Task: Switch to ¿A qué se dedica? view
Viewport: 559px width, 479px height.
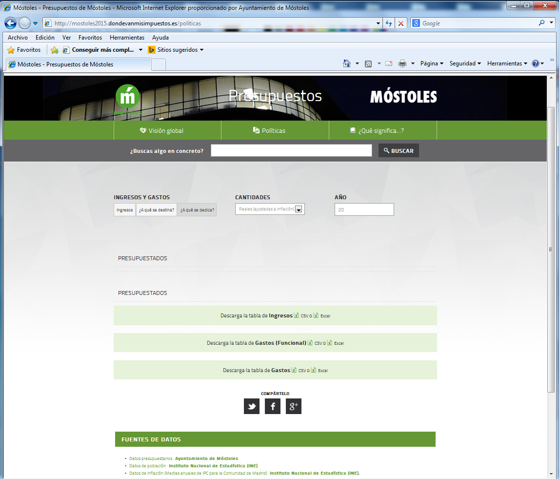Action: click(197, 210)
